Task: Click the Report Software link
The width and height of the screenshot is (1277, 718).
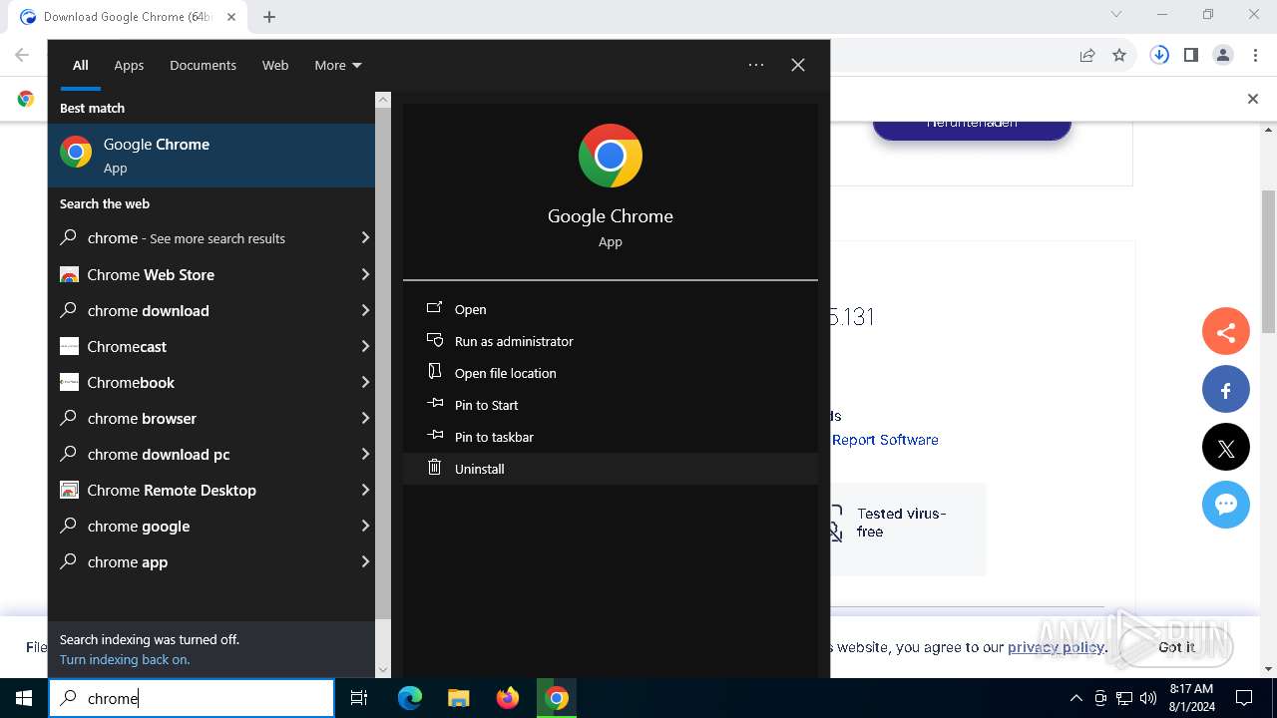Action: (885, 440)
